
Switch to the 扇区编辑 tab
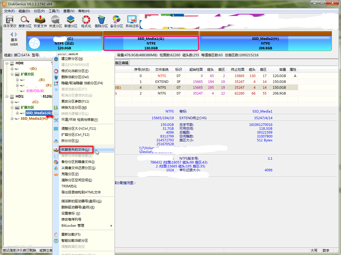pyautogui.click(x=122, y=63)
